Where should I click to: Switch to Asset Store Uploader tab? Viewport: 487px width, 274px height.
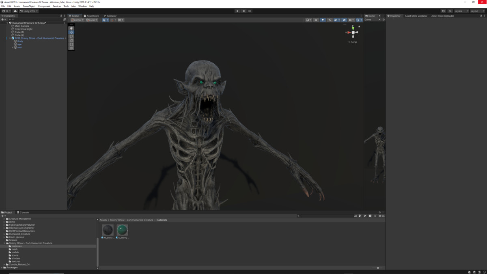(442, 16)
